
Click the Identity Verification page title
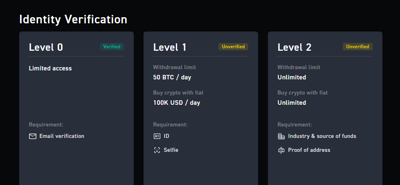(x=73, y=20)
